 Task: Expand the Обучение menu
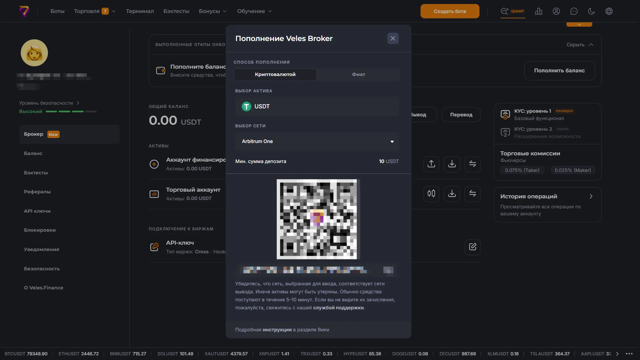(x=254, y=11)
